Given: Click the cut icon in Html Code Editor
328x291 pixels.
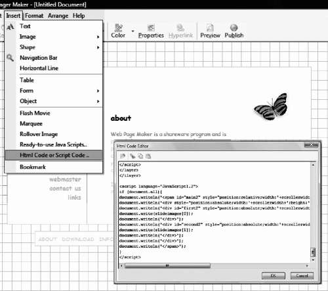Looking at the screenshot, I should 133,156.
